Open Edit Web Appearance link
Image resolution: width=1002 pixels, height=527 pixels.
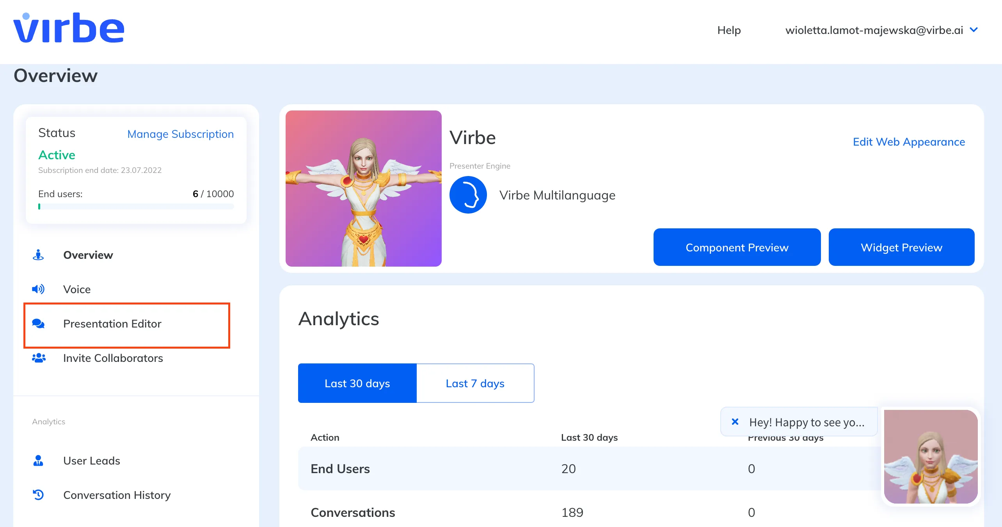point(909,142)
